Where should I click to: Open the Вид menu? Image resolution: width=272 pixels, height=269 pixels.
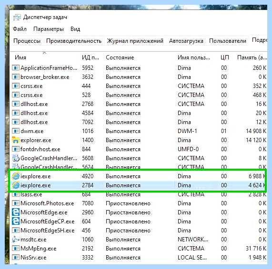tap(75, 29)
